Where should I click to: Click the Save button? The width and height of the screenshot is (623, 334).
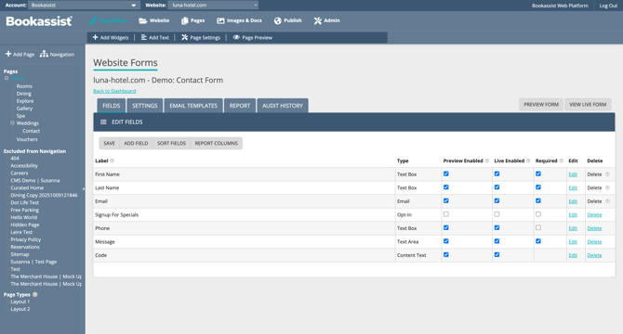pyautogui.click(x=110, y=144)
